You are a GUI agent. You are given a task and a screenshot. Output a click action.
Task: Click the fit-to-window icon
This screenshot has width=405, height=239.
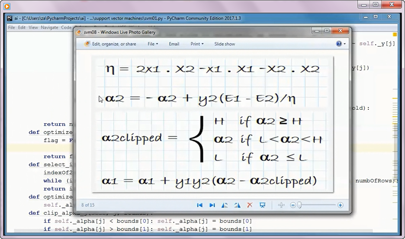(x=281, y=205)
